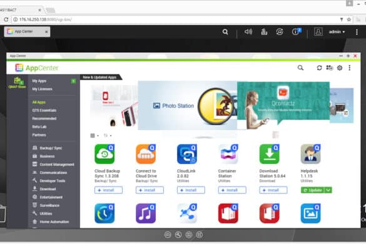This screenshot has width=366, height=244.
Task: Select All Apps category
Action: [39, 102]
